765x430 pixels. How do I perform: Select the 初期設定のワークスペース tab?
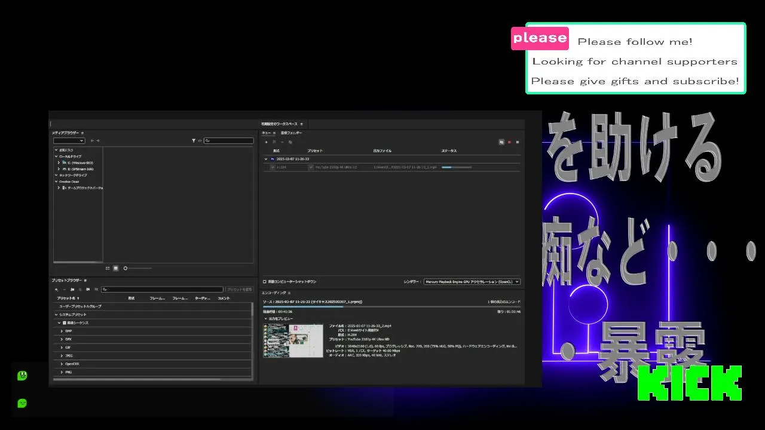coord(279,124)
